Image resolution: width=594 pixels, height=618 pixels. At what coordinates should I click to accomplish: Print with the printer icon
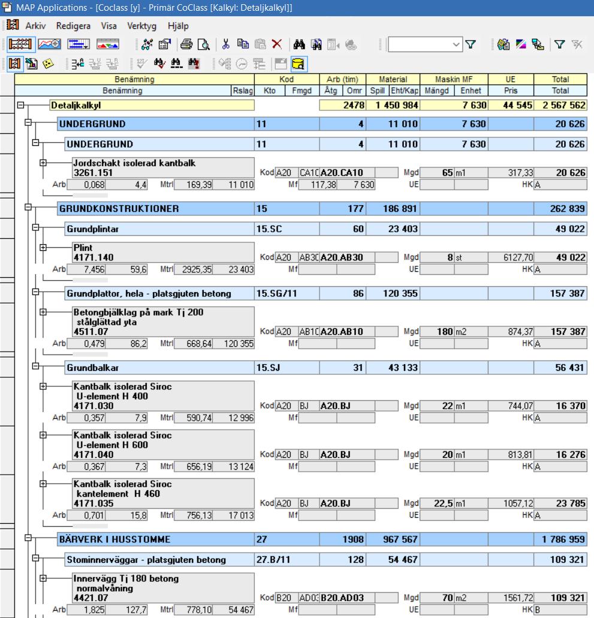[186, 44]
